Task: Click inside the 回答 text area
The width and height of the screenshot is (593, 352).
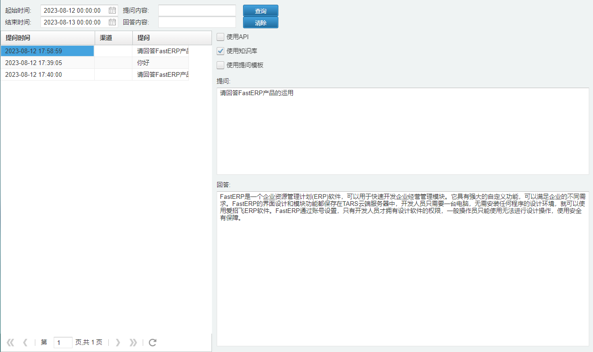Action: pos(403,268)
